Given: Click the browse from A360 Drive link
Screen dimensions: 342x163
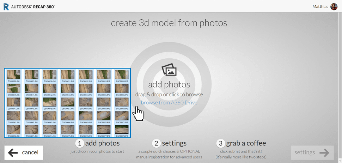Looking at the screenshot, I should click(169, 103).
